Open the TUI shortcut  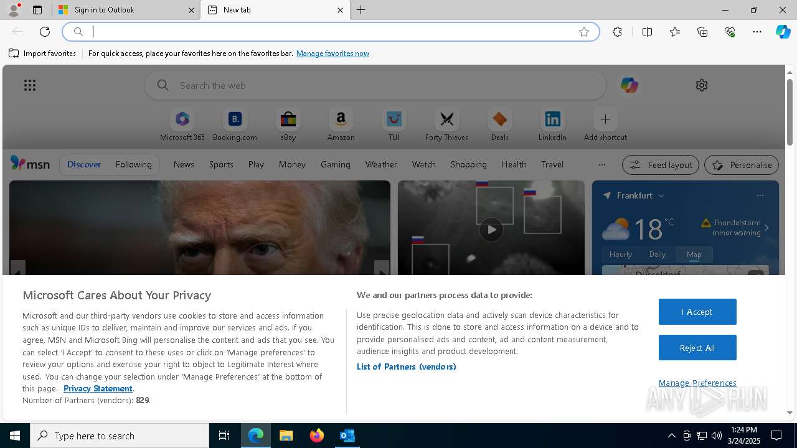coord(394,125)
